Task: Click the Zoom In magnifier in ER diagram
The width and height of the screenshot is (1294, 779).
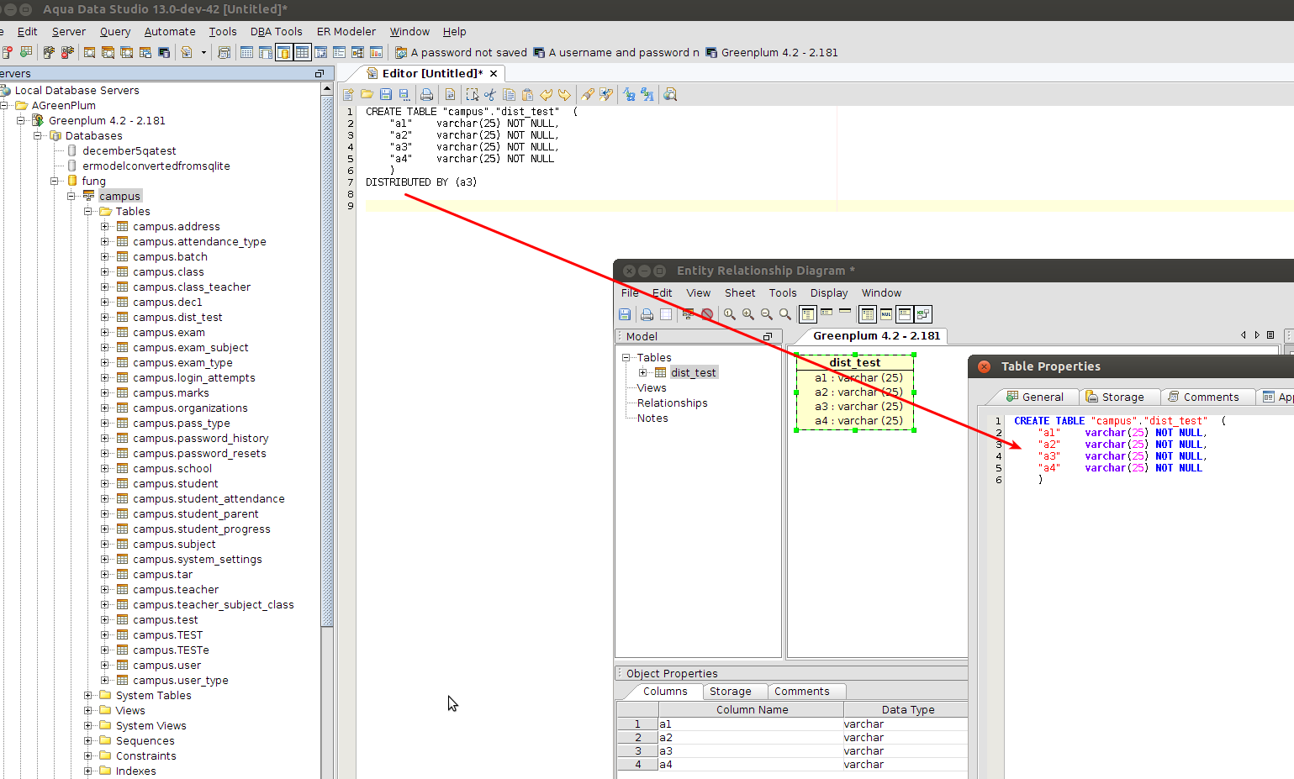Action: click(748, 314)
